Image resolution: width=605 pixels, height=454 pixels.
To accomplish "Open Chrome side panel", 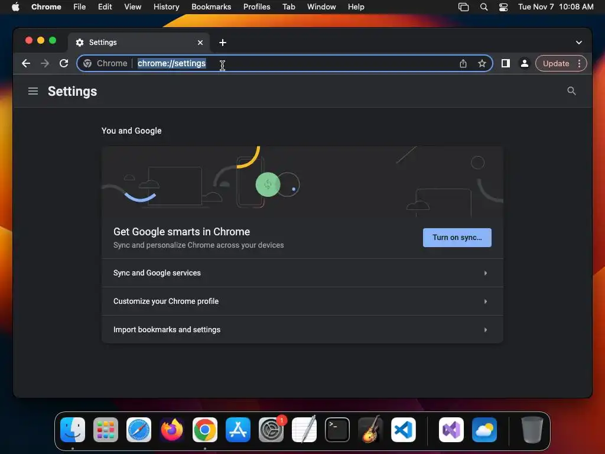I will (x=506, y=63).
